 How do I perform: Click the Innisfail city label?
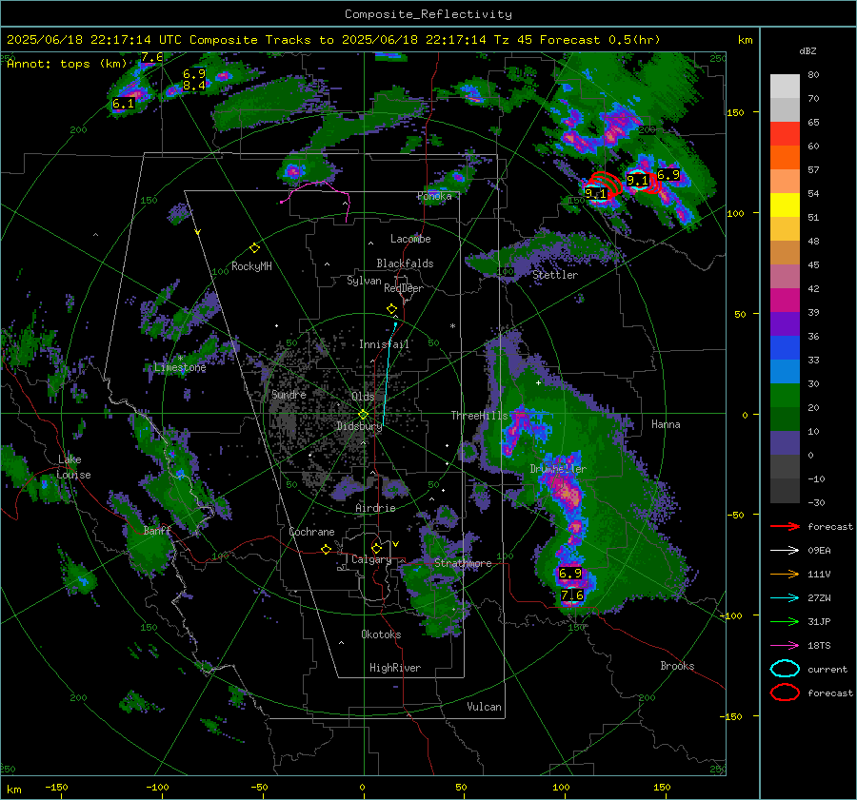[384, 344]
